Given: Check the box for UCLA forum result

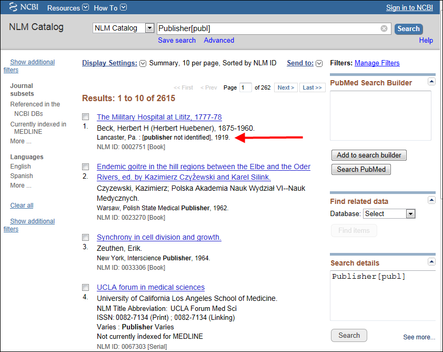Looking at the screenshot, I should (x=85, y=287).
